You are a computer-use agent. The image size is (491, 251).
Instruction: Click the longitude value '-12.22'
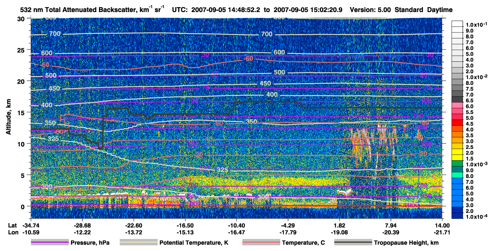[82, 232]
